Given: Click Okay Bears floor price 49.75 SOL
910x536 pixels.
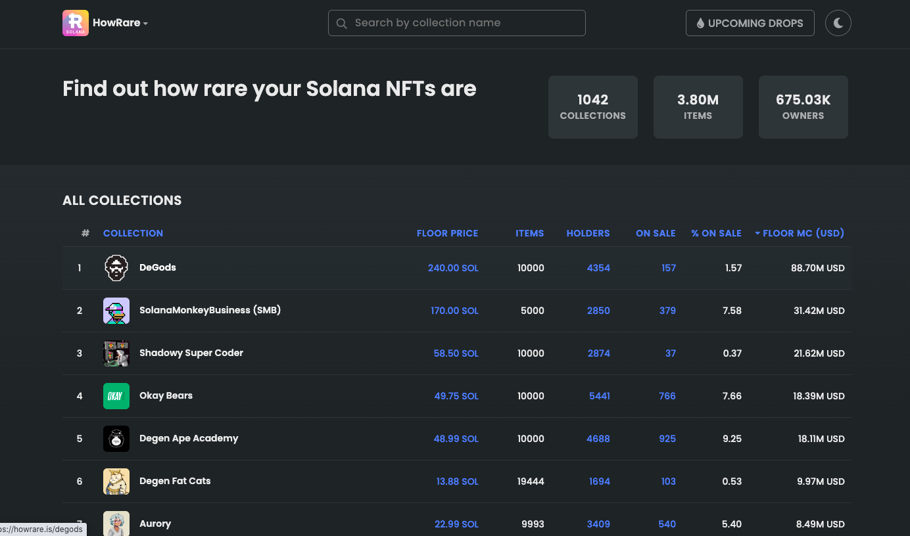Looking at the screenshot, I should pyautogui.click(x=456, y=396).
